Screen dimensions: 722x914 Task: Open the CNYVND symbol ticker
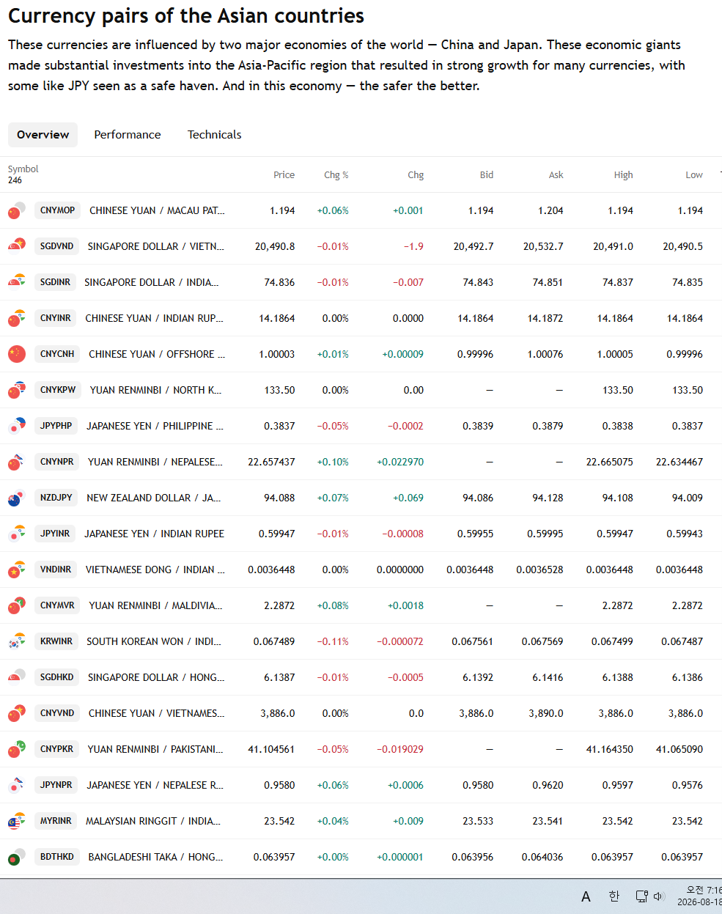[57, 713]
